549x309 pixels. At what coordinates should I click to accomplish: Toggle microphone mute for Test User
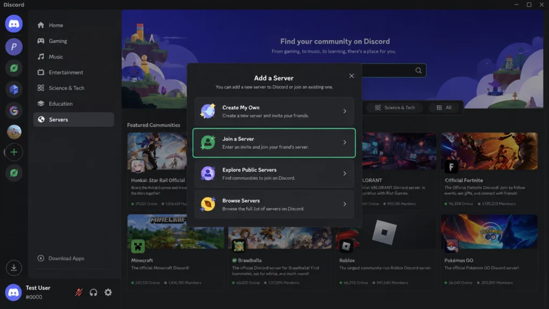point(78,292)
